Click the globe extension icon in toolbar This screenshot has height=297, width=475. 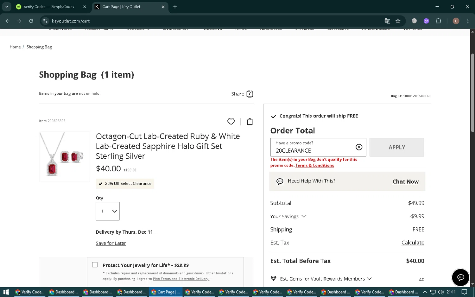(x=414, y=21)
